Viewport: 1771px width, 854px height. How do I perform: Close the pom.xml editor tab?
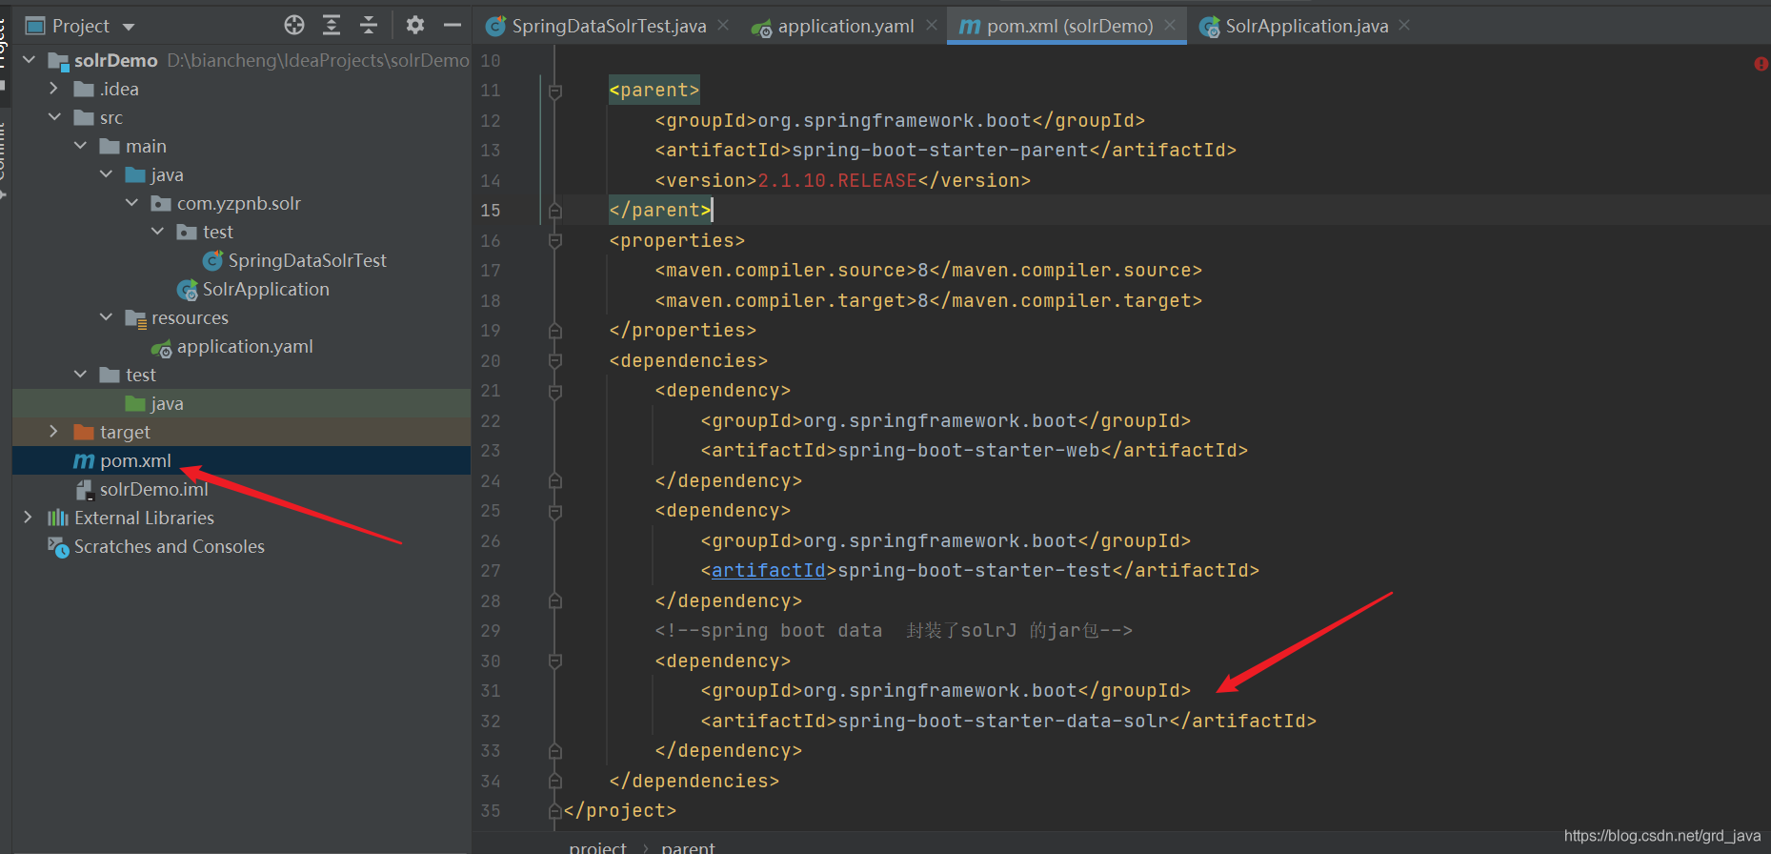pos(1170,26)
